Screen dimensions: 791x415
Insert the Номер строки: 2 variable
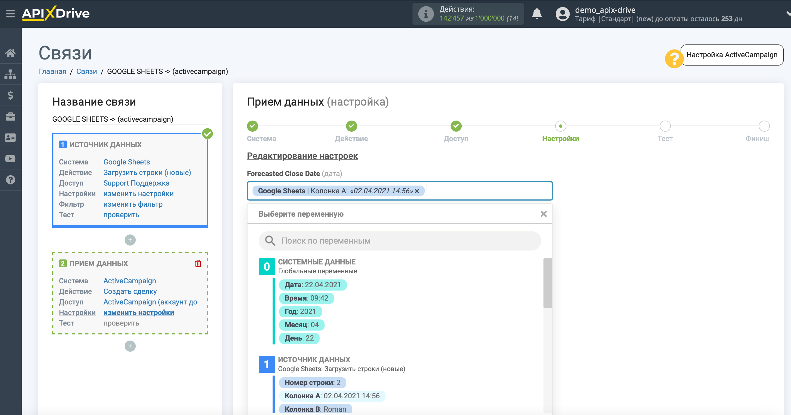(x=312, y=383)
